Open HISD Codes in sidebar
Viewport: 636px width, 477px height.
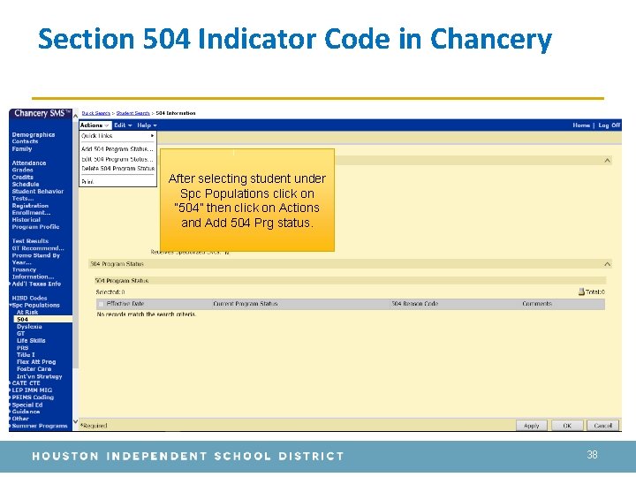pyautogui.click(x=29, y=299)
